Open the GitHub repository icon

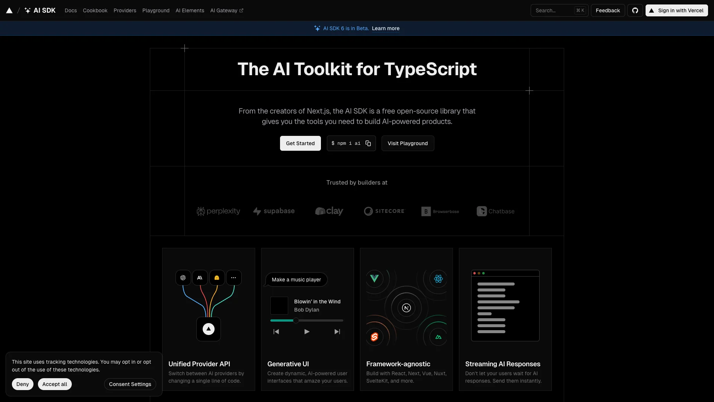[x=635, y=10]
